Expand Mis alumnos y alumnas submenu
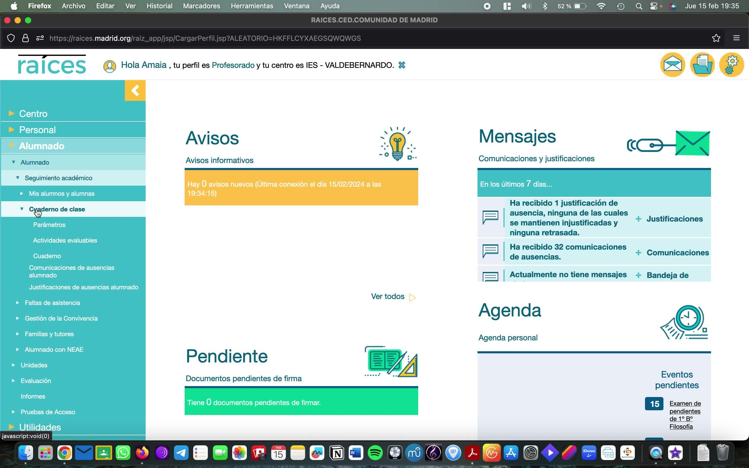This screenshot has height=468, width=749. pyautogui.click(x=62, y=193)
